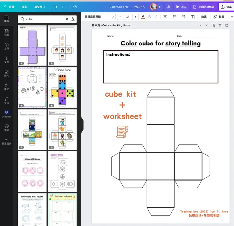Open the 音訊 audio tab

coord(7,101)
